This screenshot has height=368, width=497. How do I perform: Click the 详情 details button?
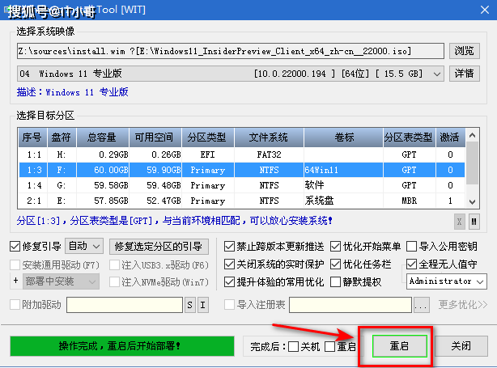tap(465, 74)
